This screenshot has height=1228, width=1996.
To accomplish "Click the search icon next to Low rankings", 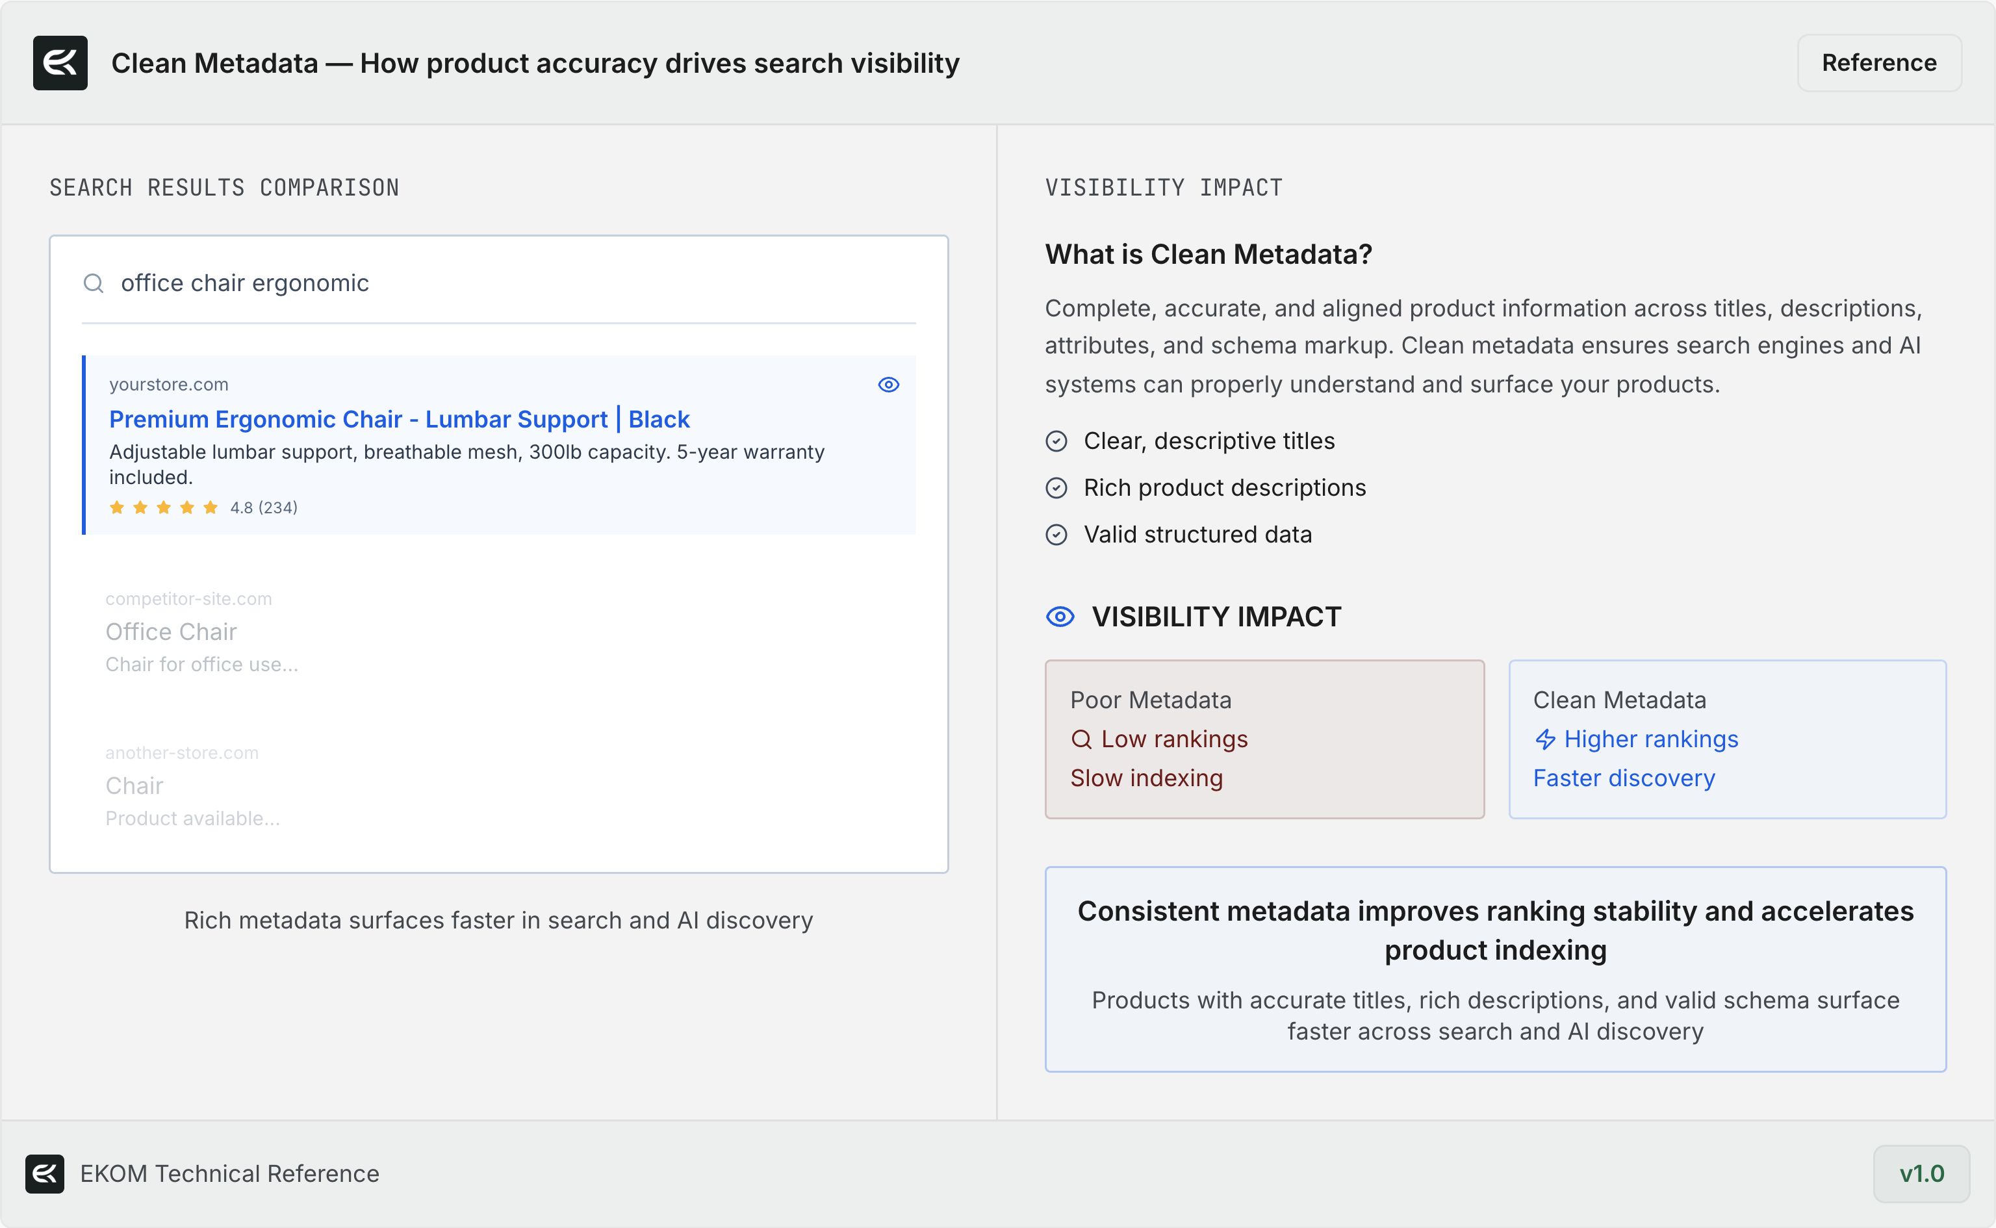I will [x=1081, y=739].
